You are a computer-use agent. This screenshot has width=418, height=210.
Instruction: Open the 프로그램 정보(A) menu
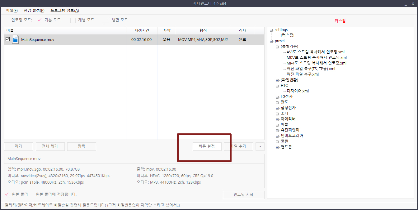click(64, 10)
